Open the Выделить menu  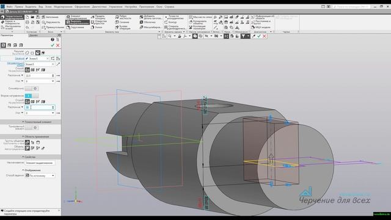(x=31, y=7)
